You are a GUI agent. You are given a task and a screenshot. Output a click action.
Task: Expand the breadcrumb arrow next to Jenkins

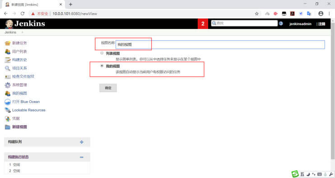[22, 32]
